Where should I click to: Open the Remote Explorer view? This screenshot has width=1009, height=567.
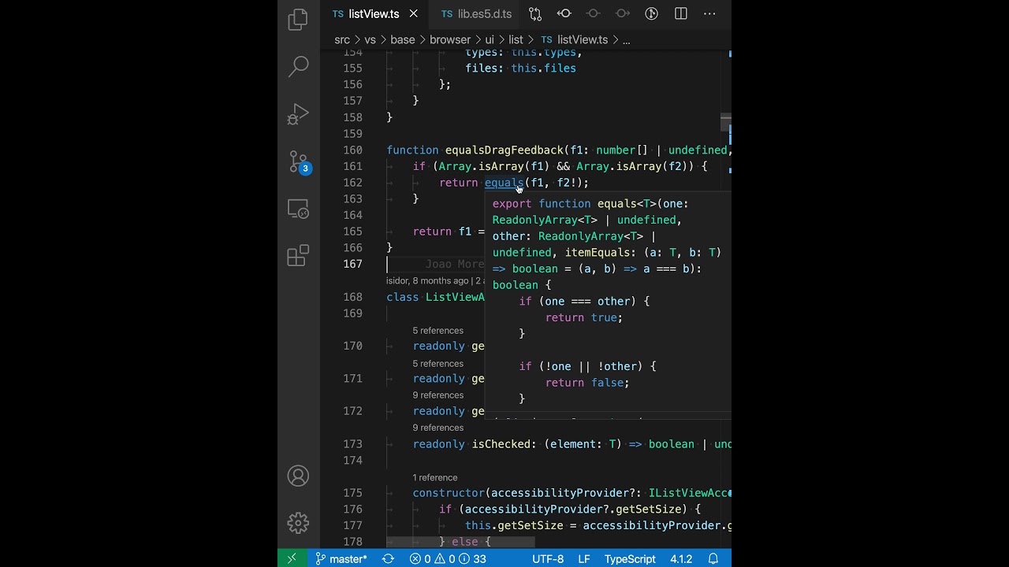298,209
